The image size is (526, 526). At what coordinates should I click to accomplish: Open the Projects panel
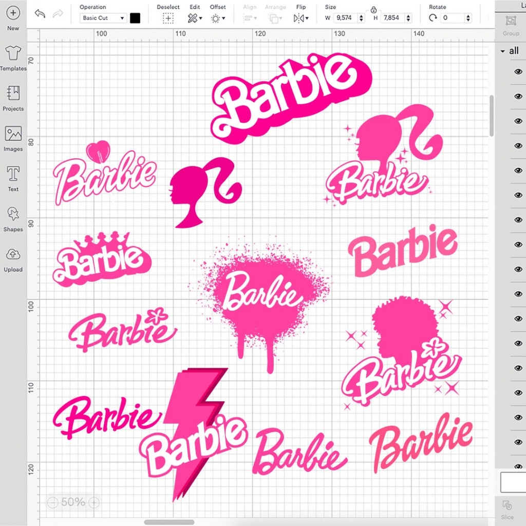(13, 98)
